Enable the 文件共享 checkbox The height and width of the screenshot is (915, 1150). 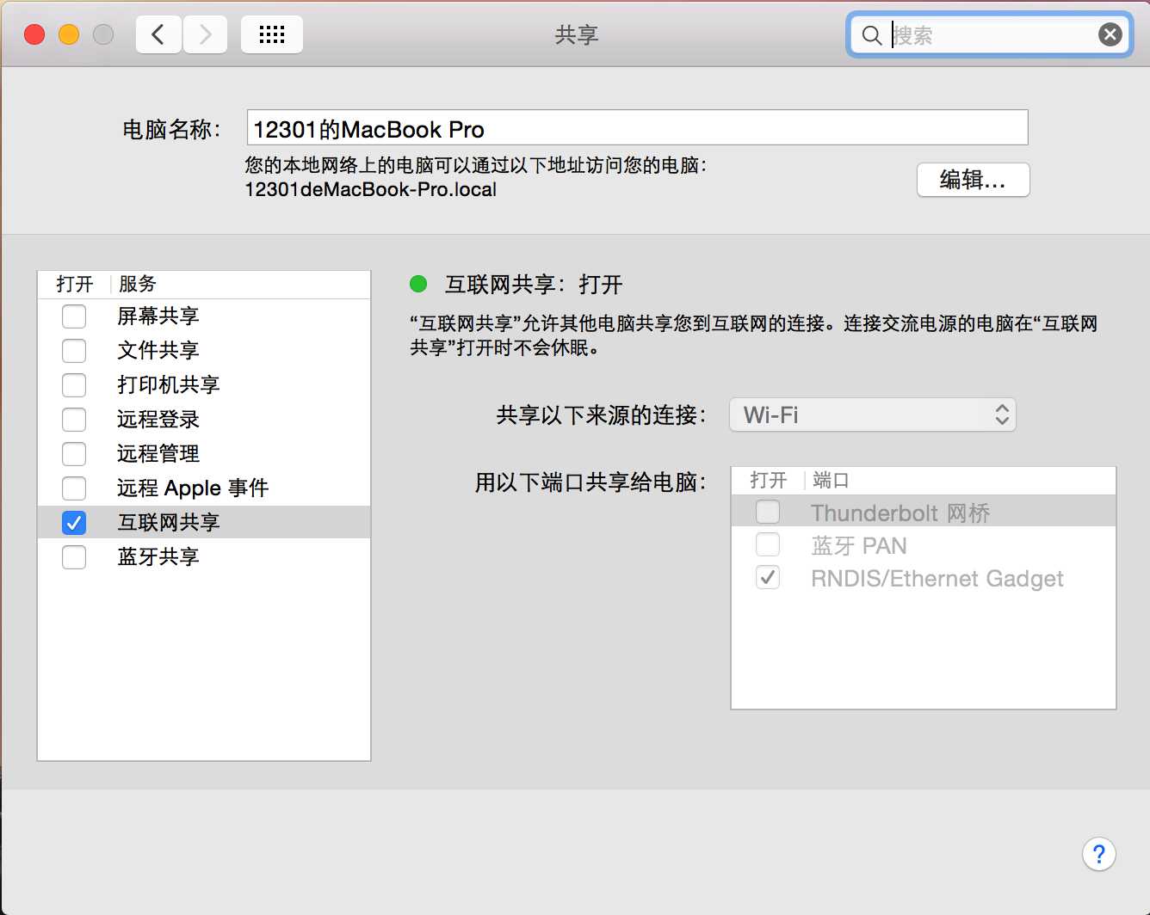pyautogui.click(x=74, y=351)
